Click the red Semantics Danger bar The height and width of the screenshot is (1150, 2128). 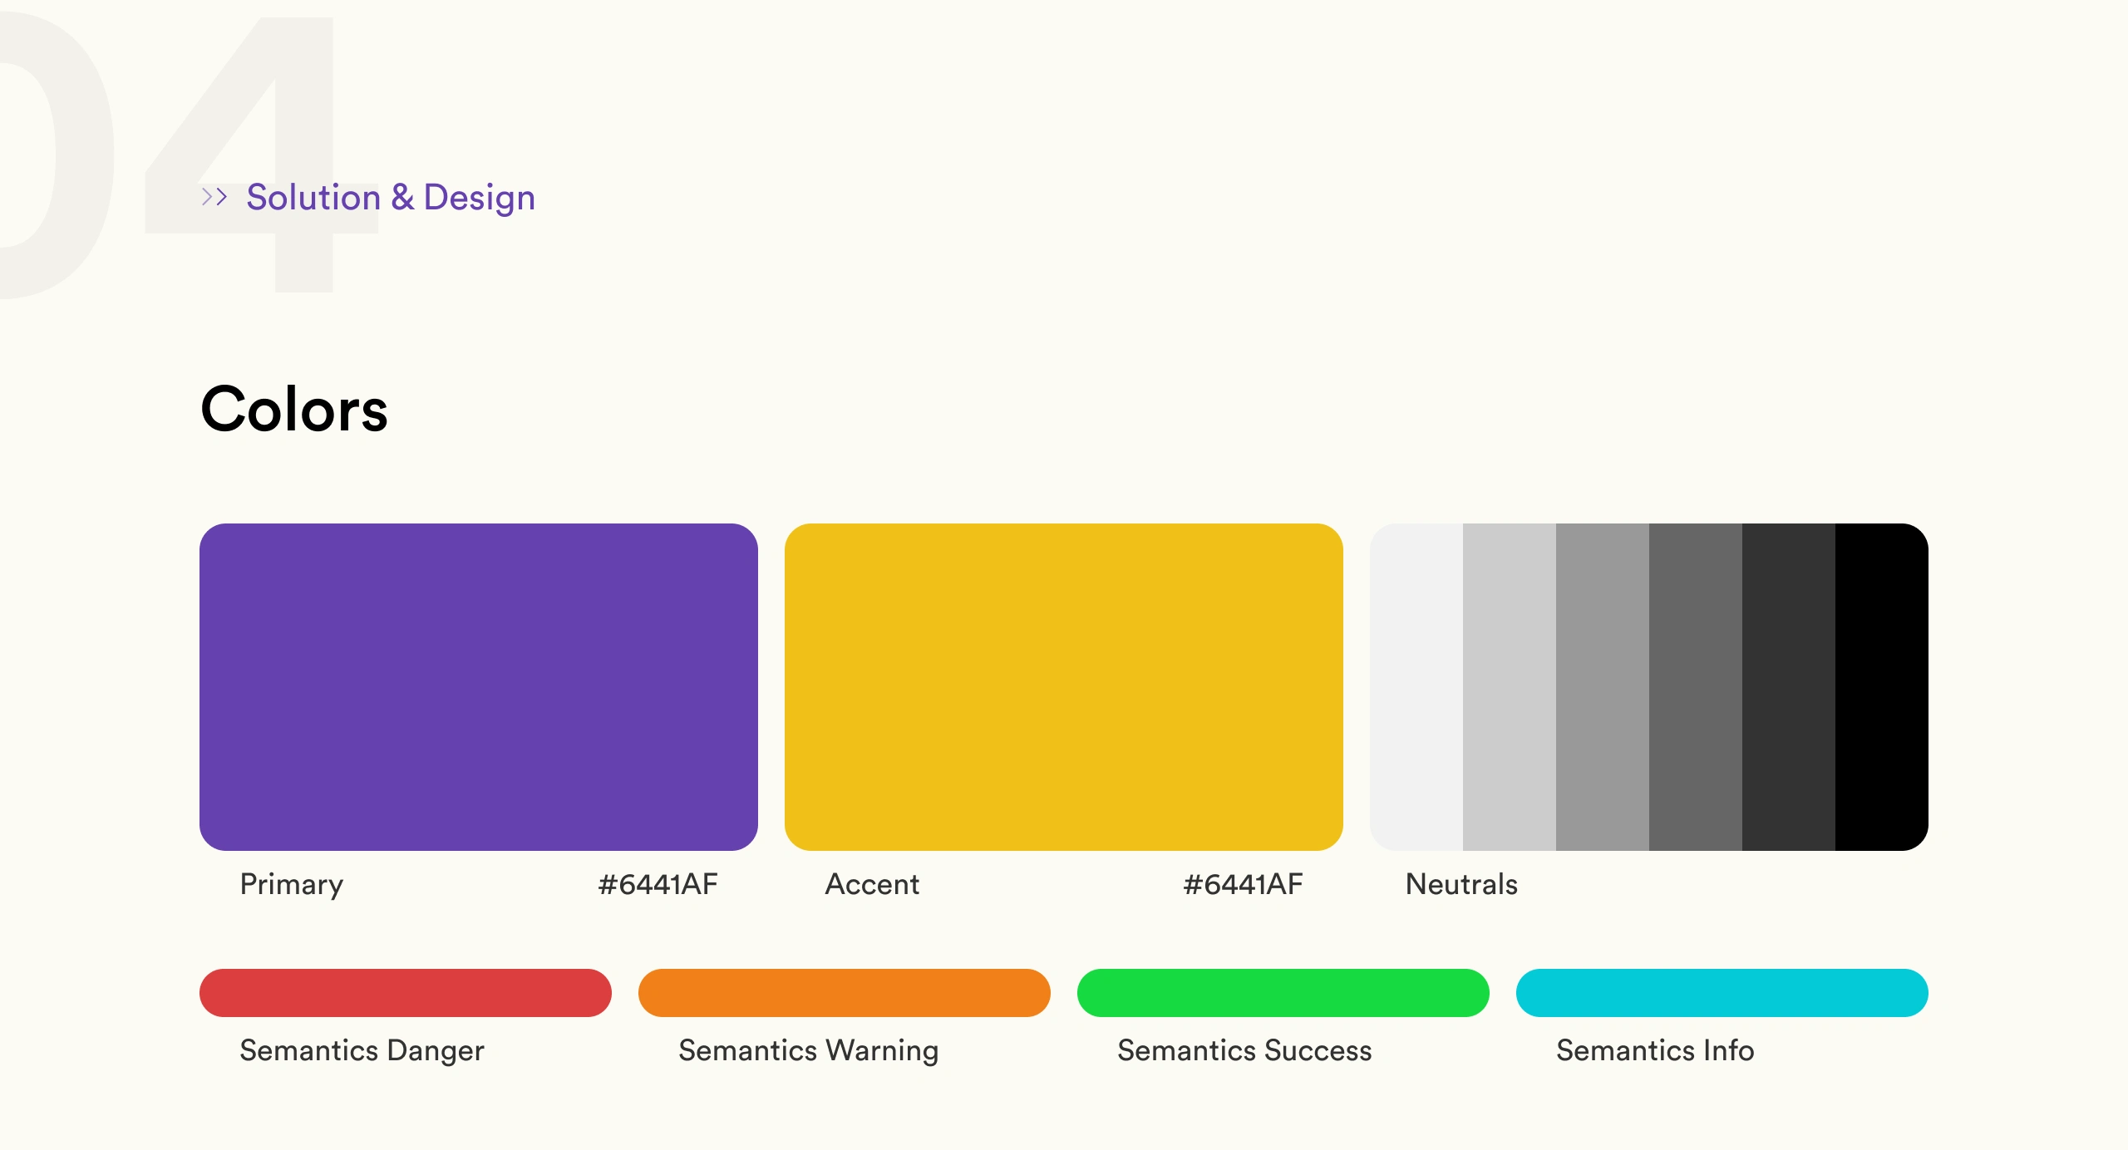point(406,992)
